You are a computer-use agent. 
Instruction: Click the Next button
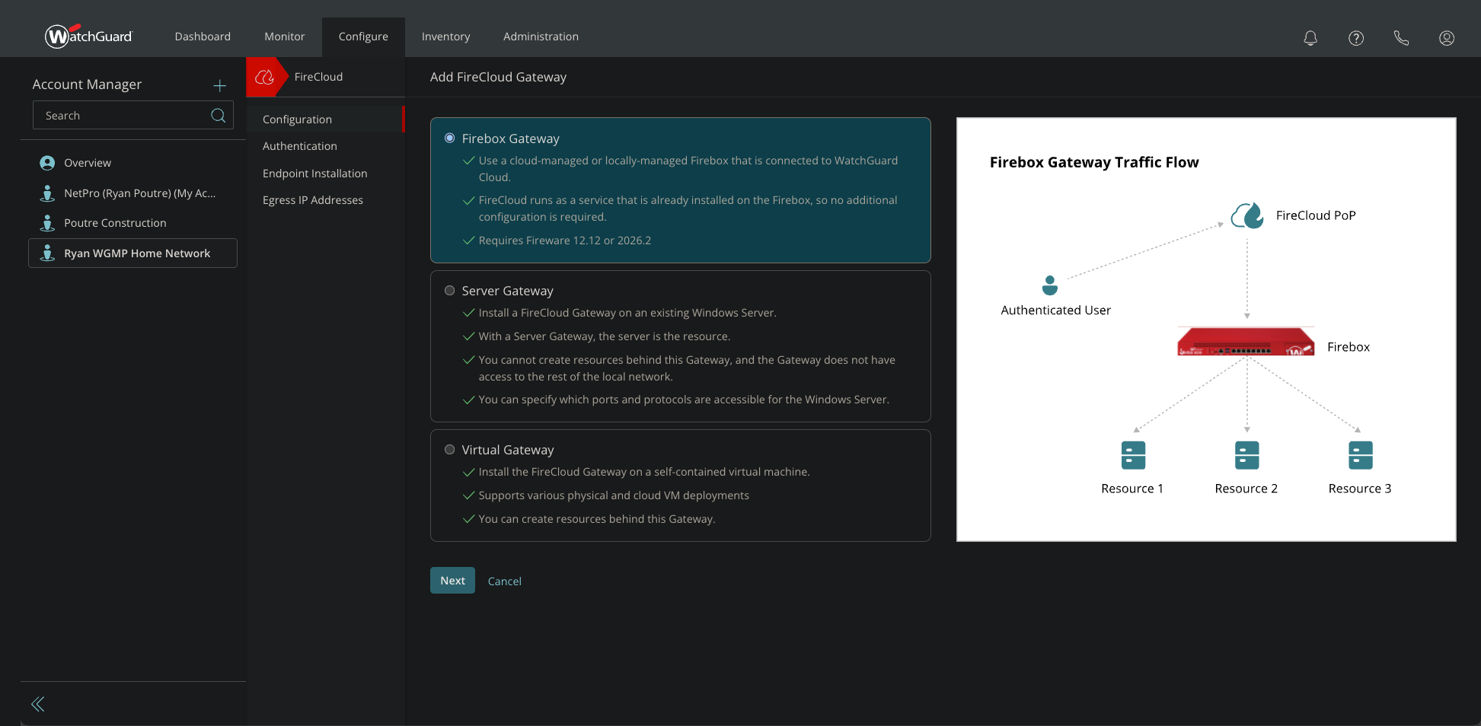[452, 581]
